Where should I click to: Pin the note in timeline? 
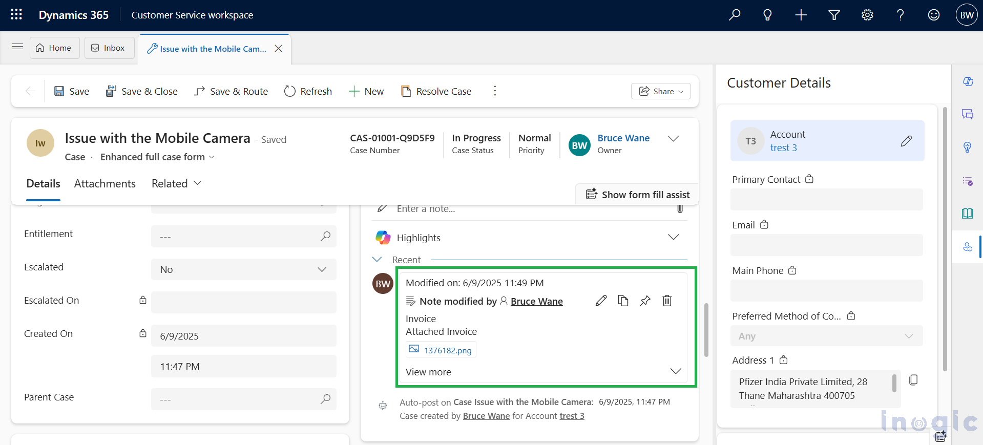click(x=645, y=301)
